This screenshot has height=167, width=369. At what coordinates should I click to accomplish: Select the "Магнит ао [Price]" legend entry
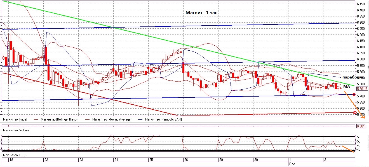coord(15,119)
